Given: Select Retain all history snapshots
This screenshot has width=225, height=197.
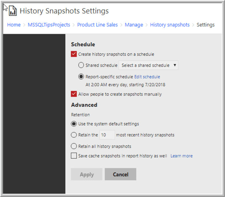Looking at the screenshot, I should [74, 146].
